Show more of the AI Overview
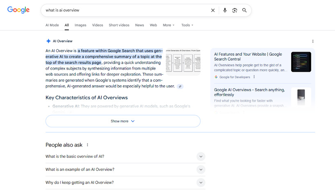 point(123,121)
